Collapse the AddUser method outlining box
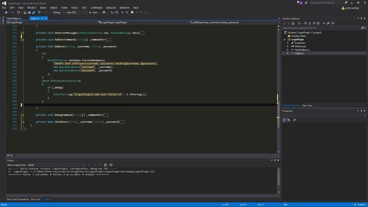Viewport: 368px width, 207px height. click(x=23, y=47)
